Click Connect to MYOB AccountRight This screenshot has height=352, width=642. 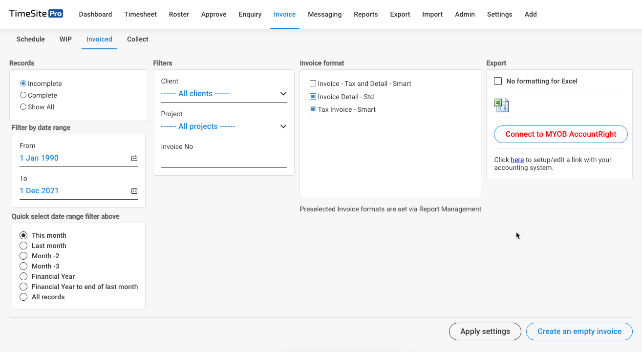(x=561, y=134)
